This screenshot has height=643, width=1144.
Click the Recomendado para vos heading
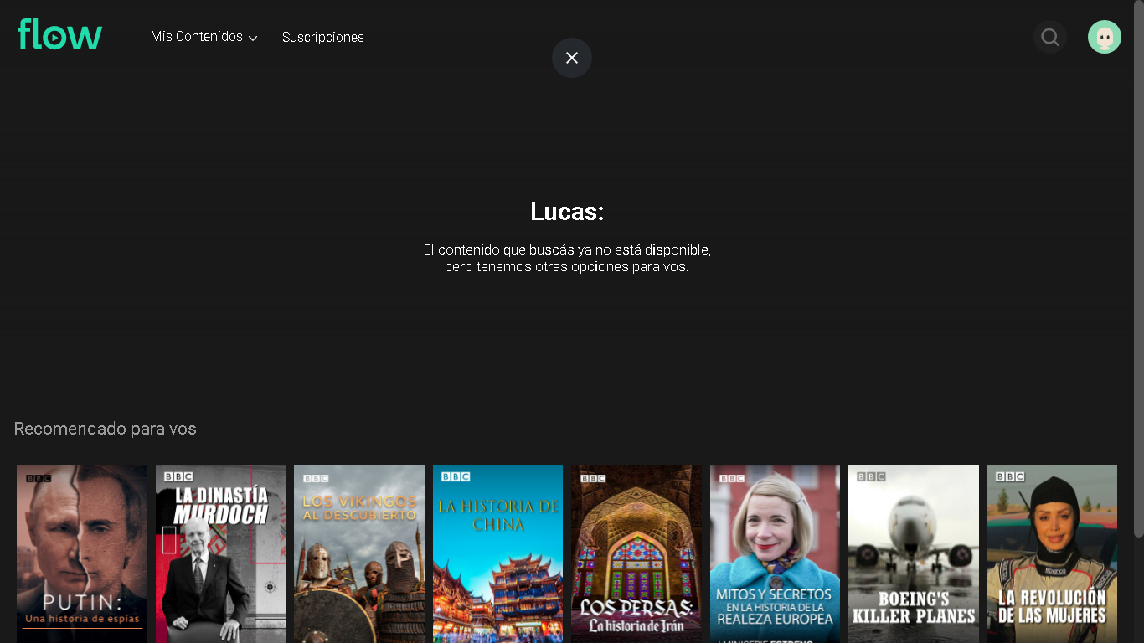click(x=106, y=429)
